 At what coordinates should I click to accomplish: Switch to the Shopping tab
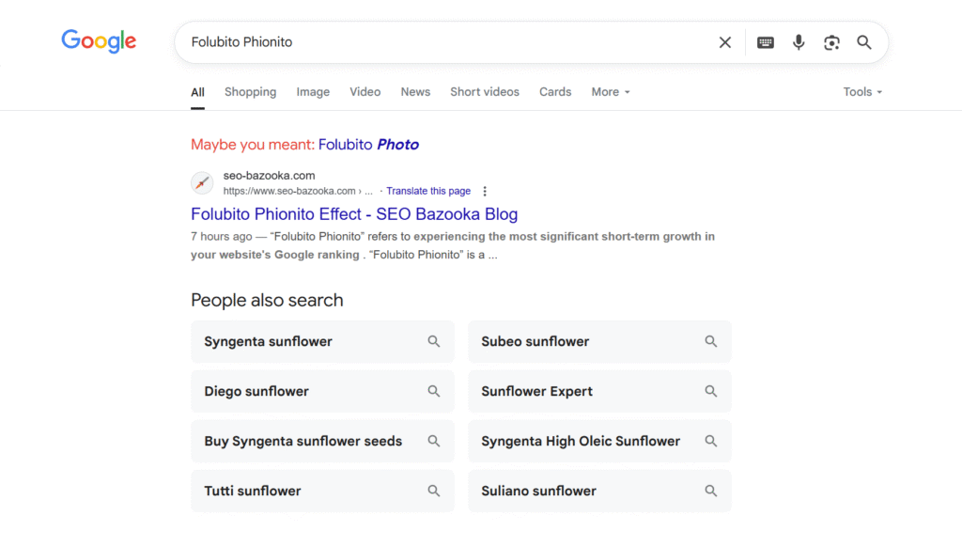pyautogui.click(x=250, y=92)
